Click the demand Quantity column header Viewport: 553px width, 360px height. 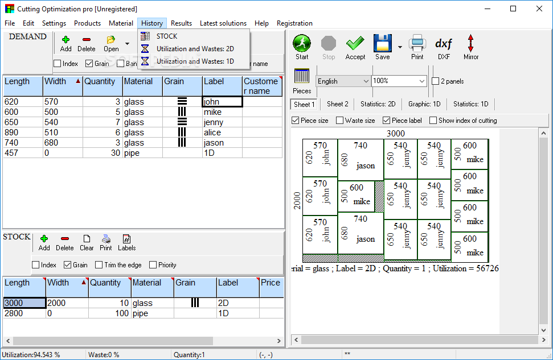coord(103,86)
